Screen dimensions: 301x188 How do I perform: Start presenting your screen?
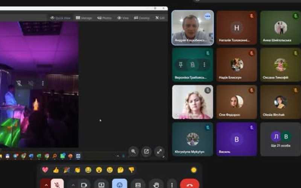click(101, 184)
